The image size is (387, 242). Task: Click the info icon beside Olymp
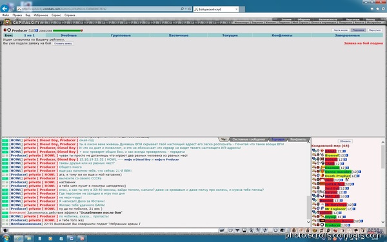(x=344, y=217)
